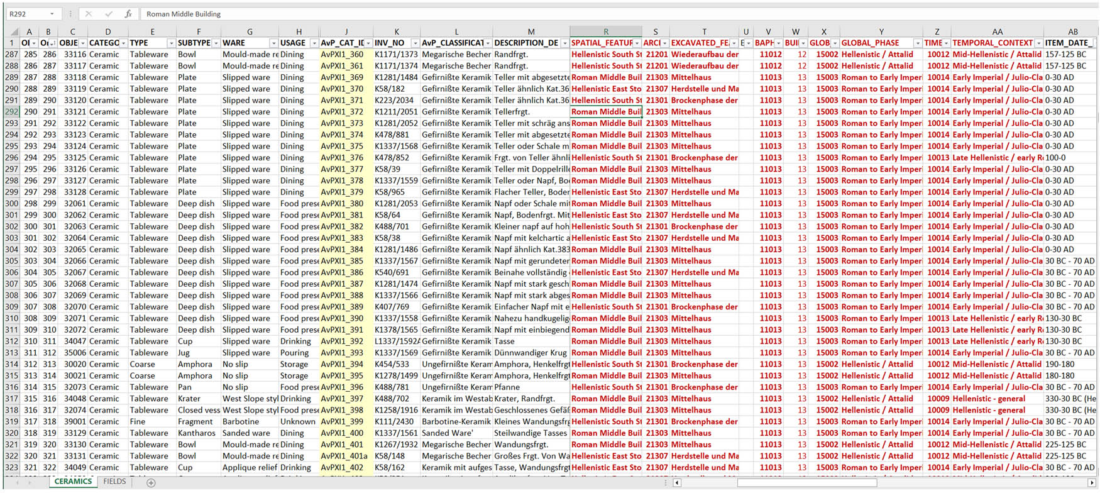The width and height of the screenshot is (1100, 493).
Task: Open the TEMPORAL_CONTEXT filter dropdown
Action: pyautogui.click(x=1038, y=43)
